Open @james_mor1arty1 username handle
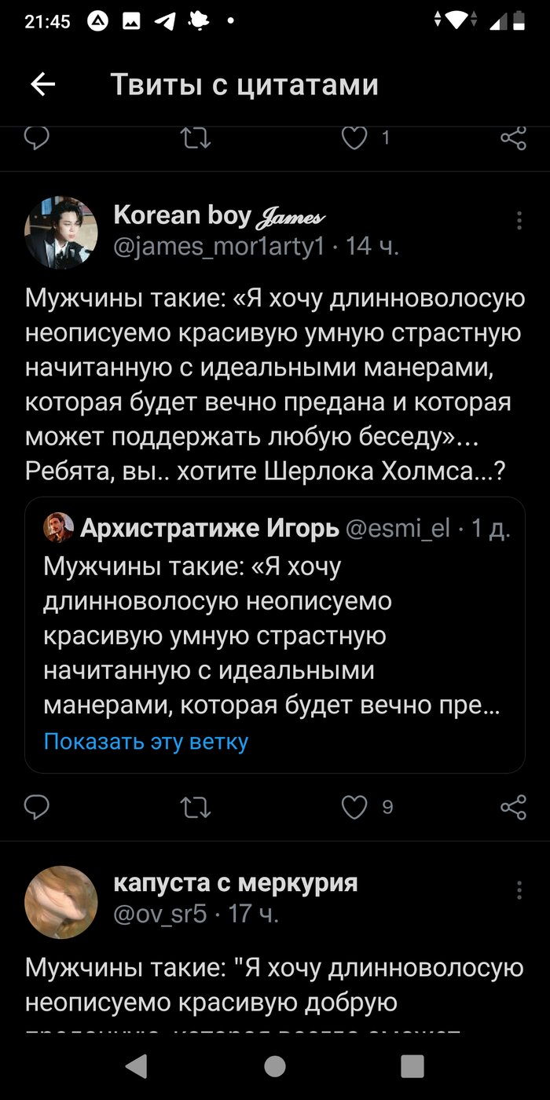Screen dimensions: 550x1100 (219, 247)
